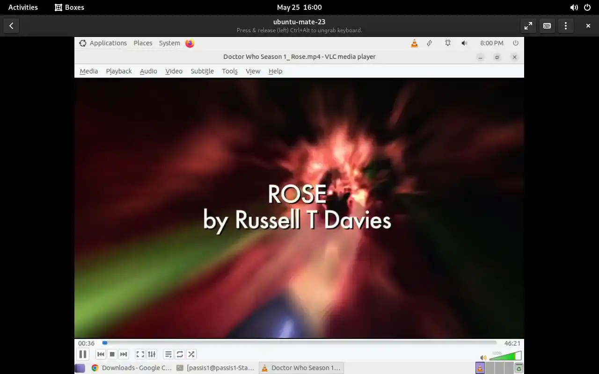
Task: Open MATE session power icon
Action: pos(516,43)
